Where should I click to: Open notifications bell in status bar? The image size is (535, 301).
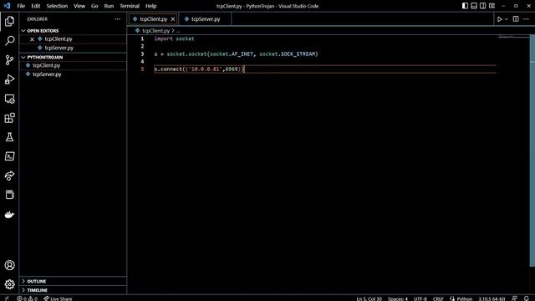pyautogui.click(x=527, y=298)
